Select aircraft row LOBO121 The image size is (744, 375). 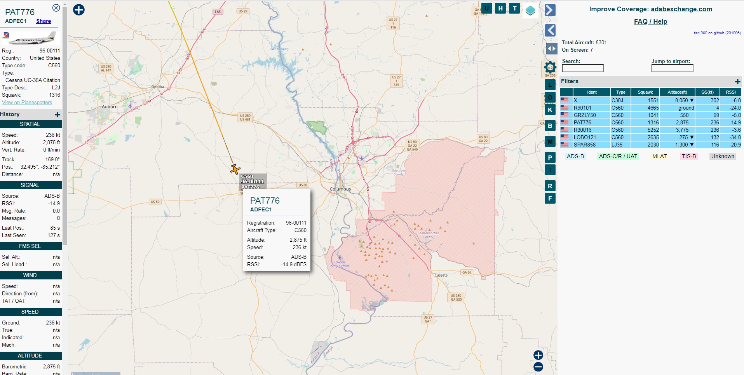coord(650,137)
